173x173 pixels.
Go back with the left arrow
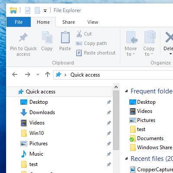tap(15, 74)
